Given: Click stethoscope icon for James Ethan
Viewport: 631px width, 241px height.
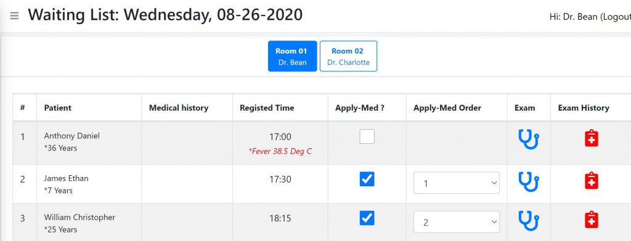Looking at the screenshot, I should 528,181.
